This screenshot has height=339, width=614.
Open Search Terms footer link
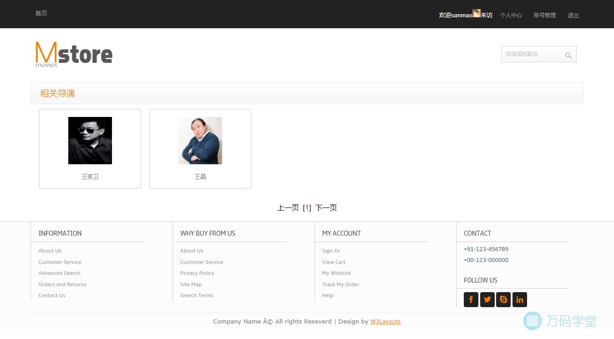tap(197, 295)
